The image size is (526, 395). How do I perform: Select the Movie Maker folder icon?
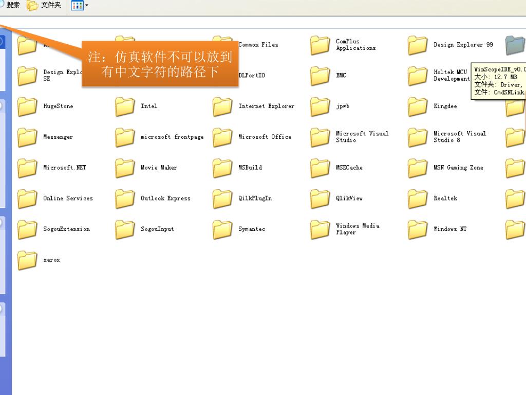(x=125, y=168)
